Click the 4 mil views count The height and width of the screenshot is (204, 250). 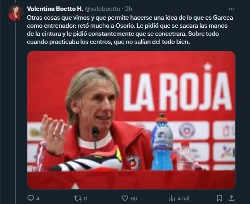coord(184,199)
